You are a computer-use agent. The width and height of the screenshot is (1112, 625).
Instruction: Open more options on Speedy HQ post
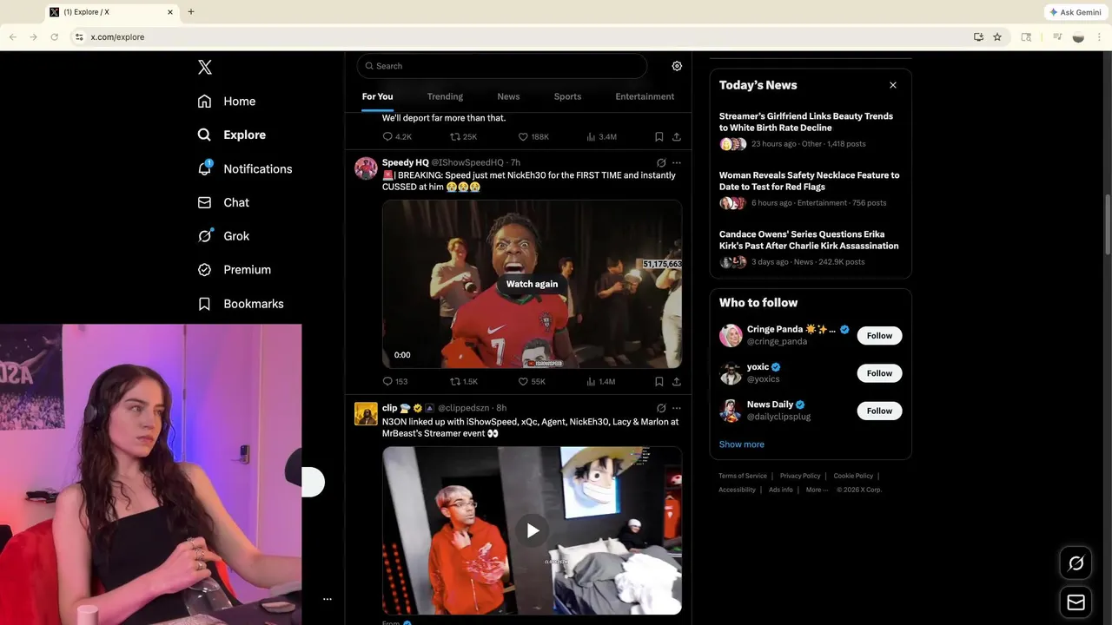point(677,163)
